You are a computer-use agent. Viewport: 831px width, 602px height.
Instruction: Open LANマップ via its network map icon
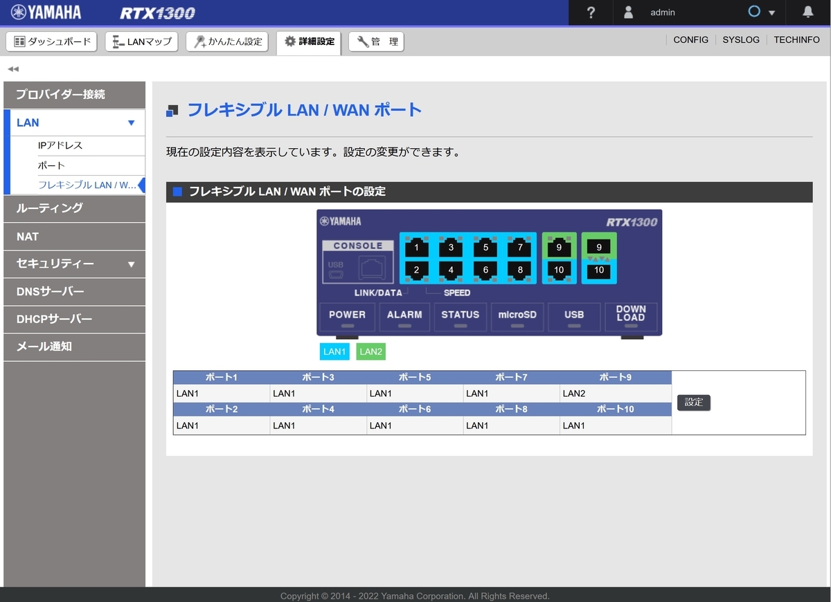click(116, 42)
